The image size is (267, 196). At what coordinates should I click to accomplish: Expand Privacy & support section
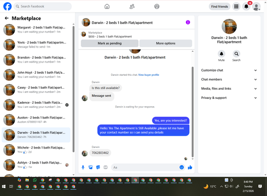229,98
